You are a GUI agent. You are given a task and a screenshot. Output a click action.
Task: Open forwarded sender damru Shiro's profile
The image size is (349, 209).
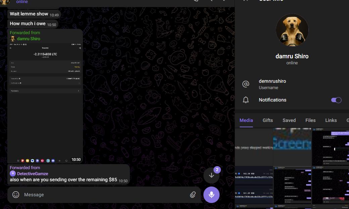pos(29,39)
